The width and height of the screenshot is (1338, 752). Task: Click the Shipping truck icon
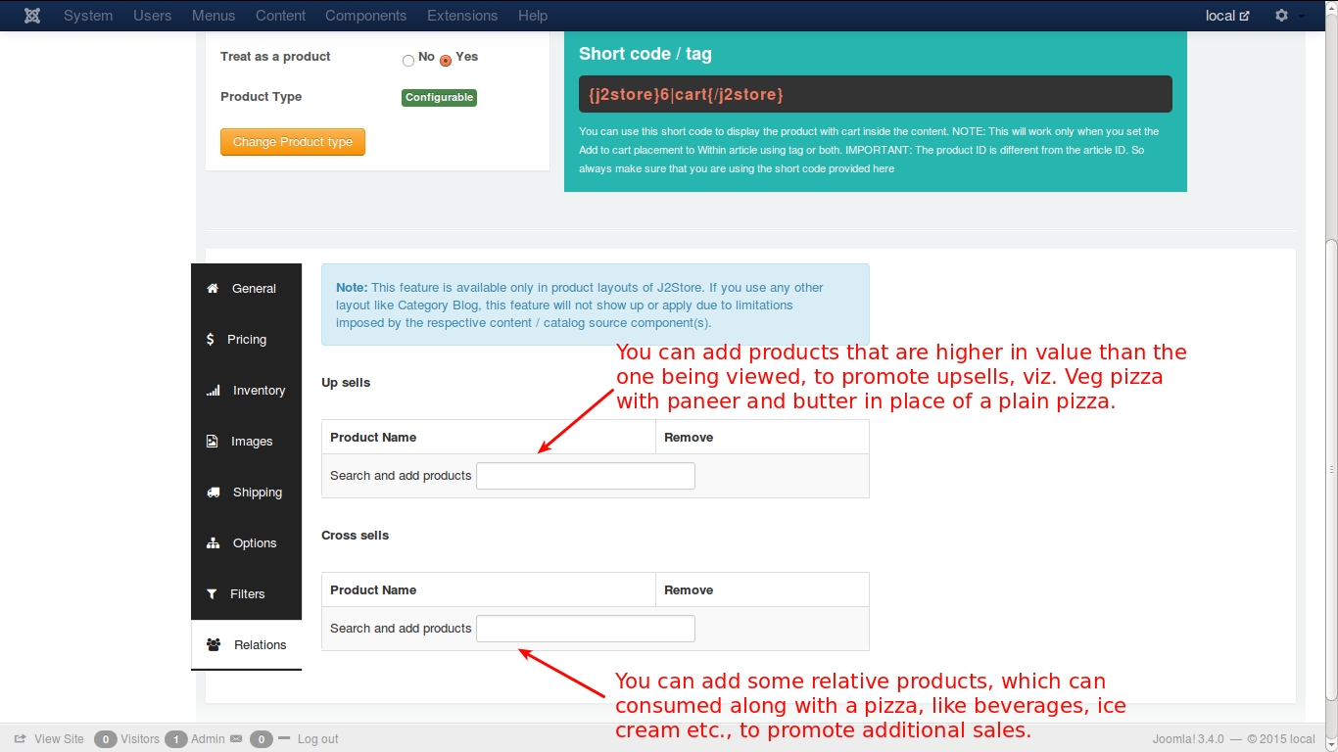(213, 493)
